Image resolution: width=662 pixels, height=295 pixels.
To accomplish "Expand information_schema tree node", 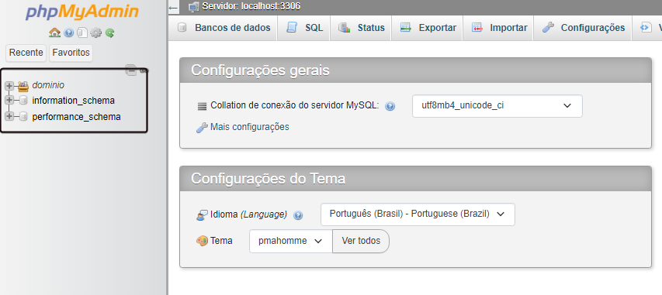I will coord(9,101).
